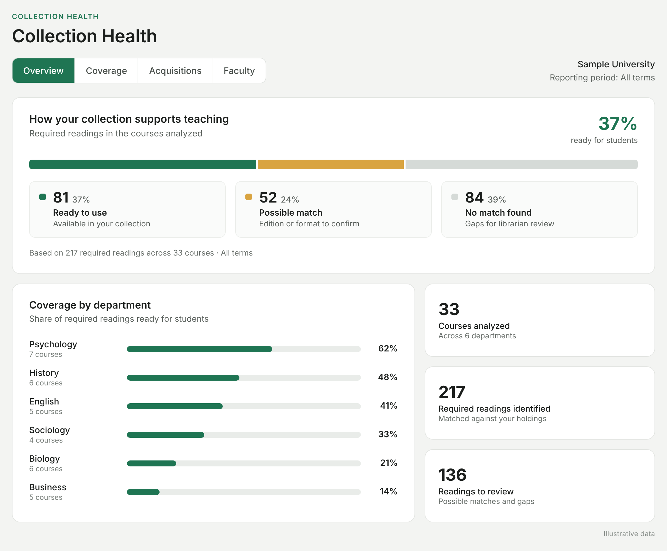Click the 14% value for Business

(x=388, y=491)
